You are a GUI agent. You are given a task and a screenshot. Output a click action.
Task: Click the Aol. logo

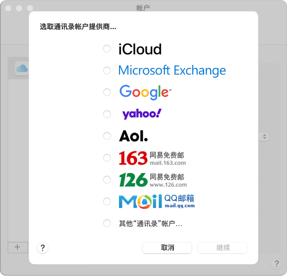tap(133, 136)
